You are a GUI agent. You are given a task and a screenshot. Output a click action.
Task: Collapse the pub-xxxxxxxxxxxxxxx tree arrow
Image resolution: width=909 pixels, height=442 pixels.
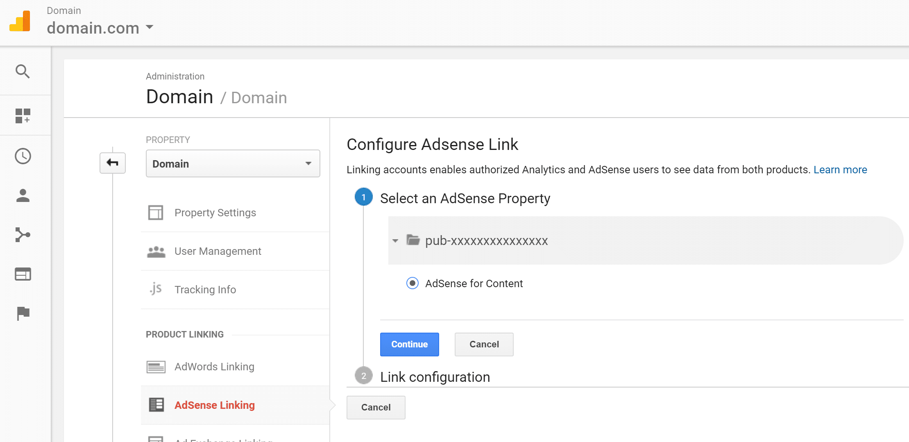tap(395, 241)
